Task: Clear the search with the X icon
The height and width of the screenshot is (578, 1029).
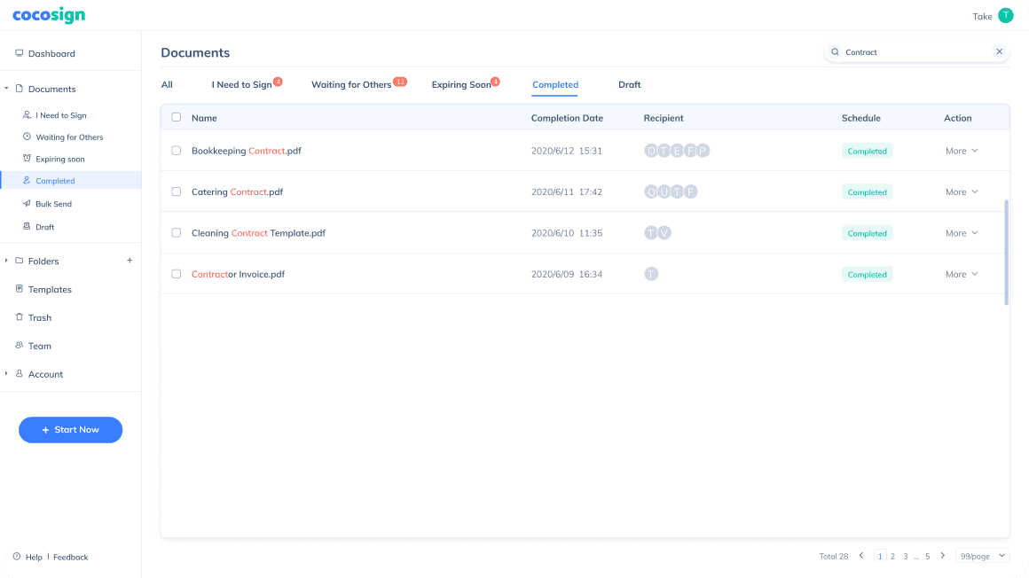Action: tap(999, 52)
